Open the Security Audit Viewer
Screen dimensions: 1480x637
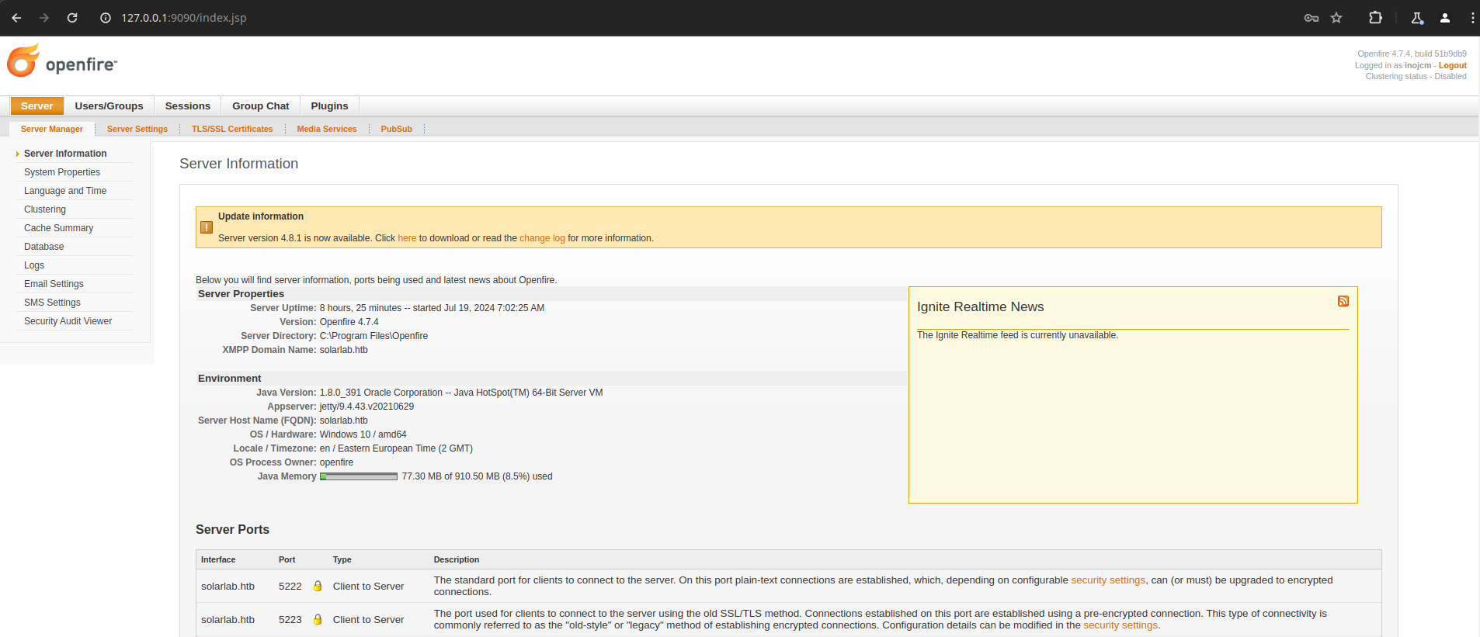pos(68,321)
